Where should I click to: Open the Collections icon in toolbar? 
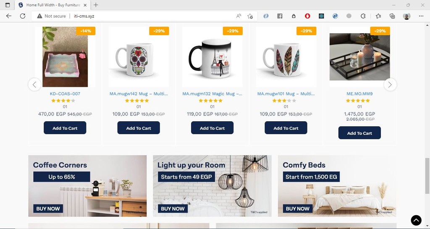pos(393,16)
